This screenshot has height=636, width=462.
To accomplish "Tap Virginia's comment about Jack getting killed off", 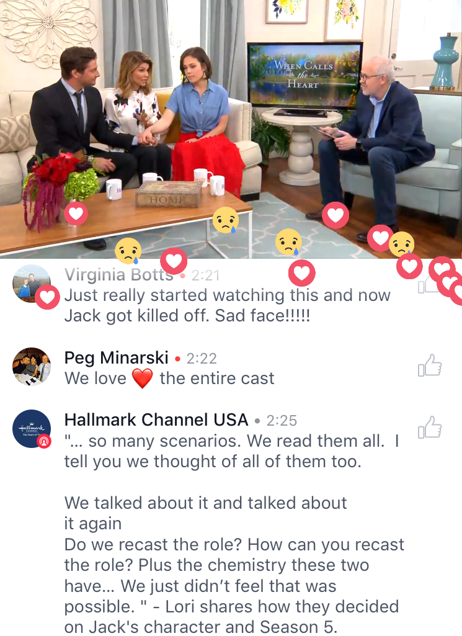I will tap(228, 305).
